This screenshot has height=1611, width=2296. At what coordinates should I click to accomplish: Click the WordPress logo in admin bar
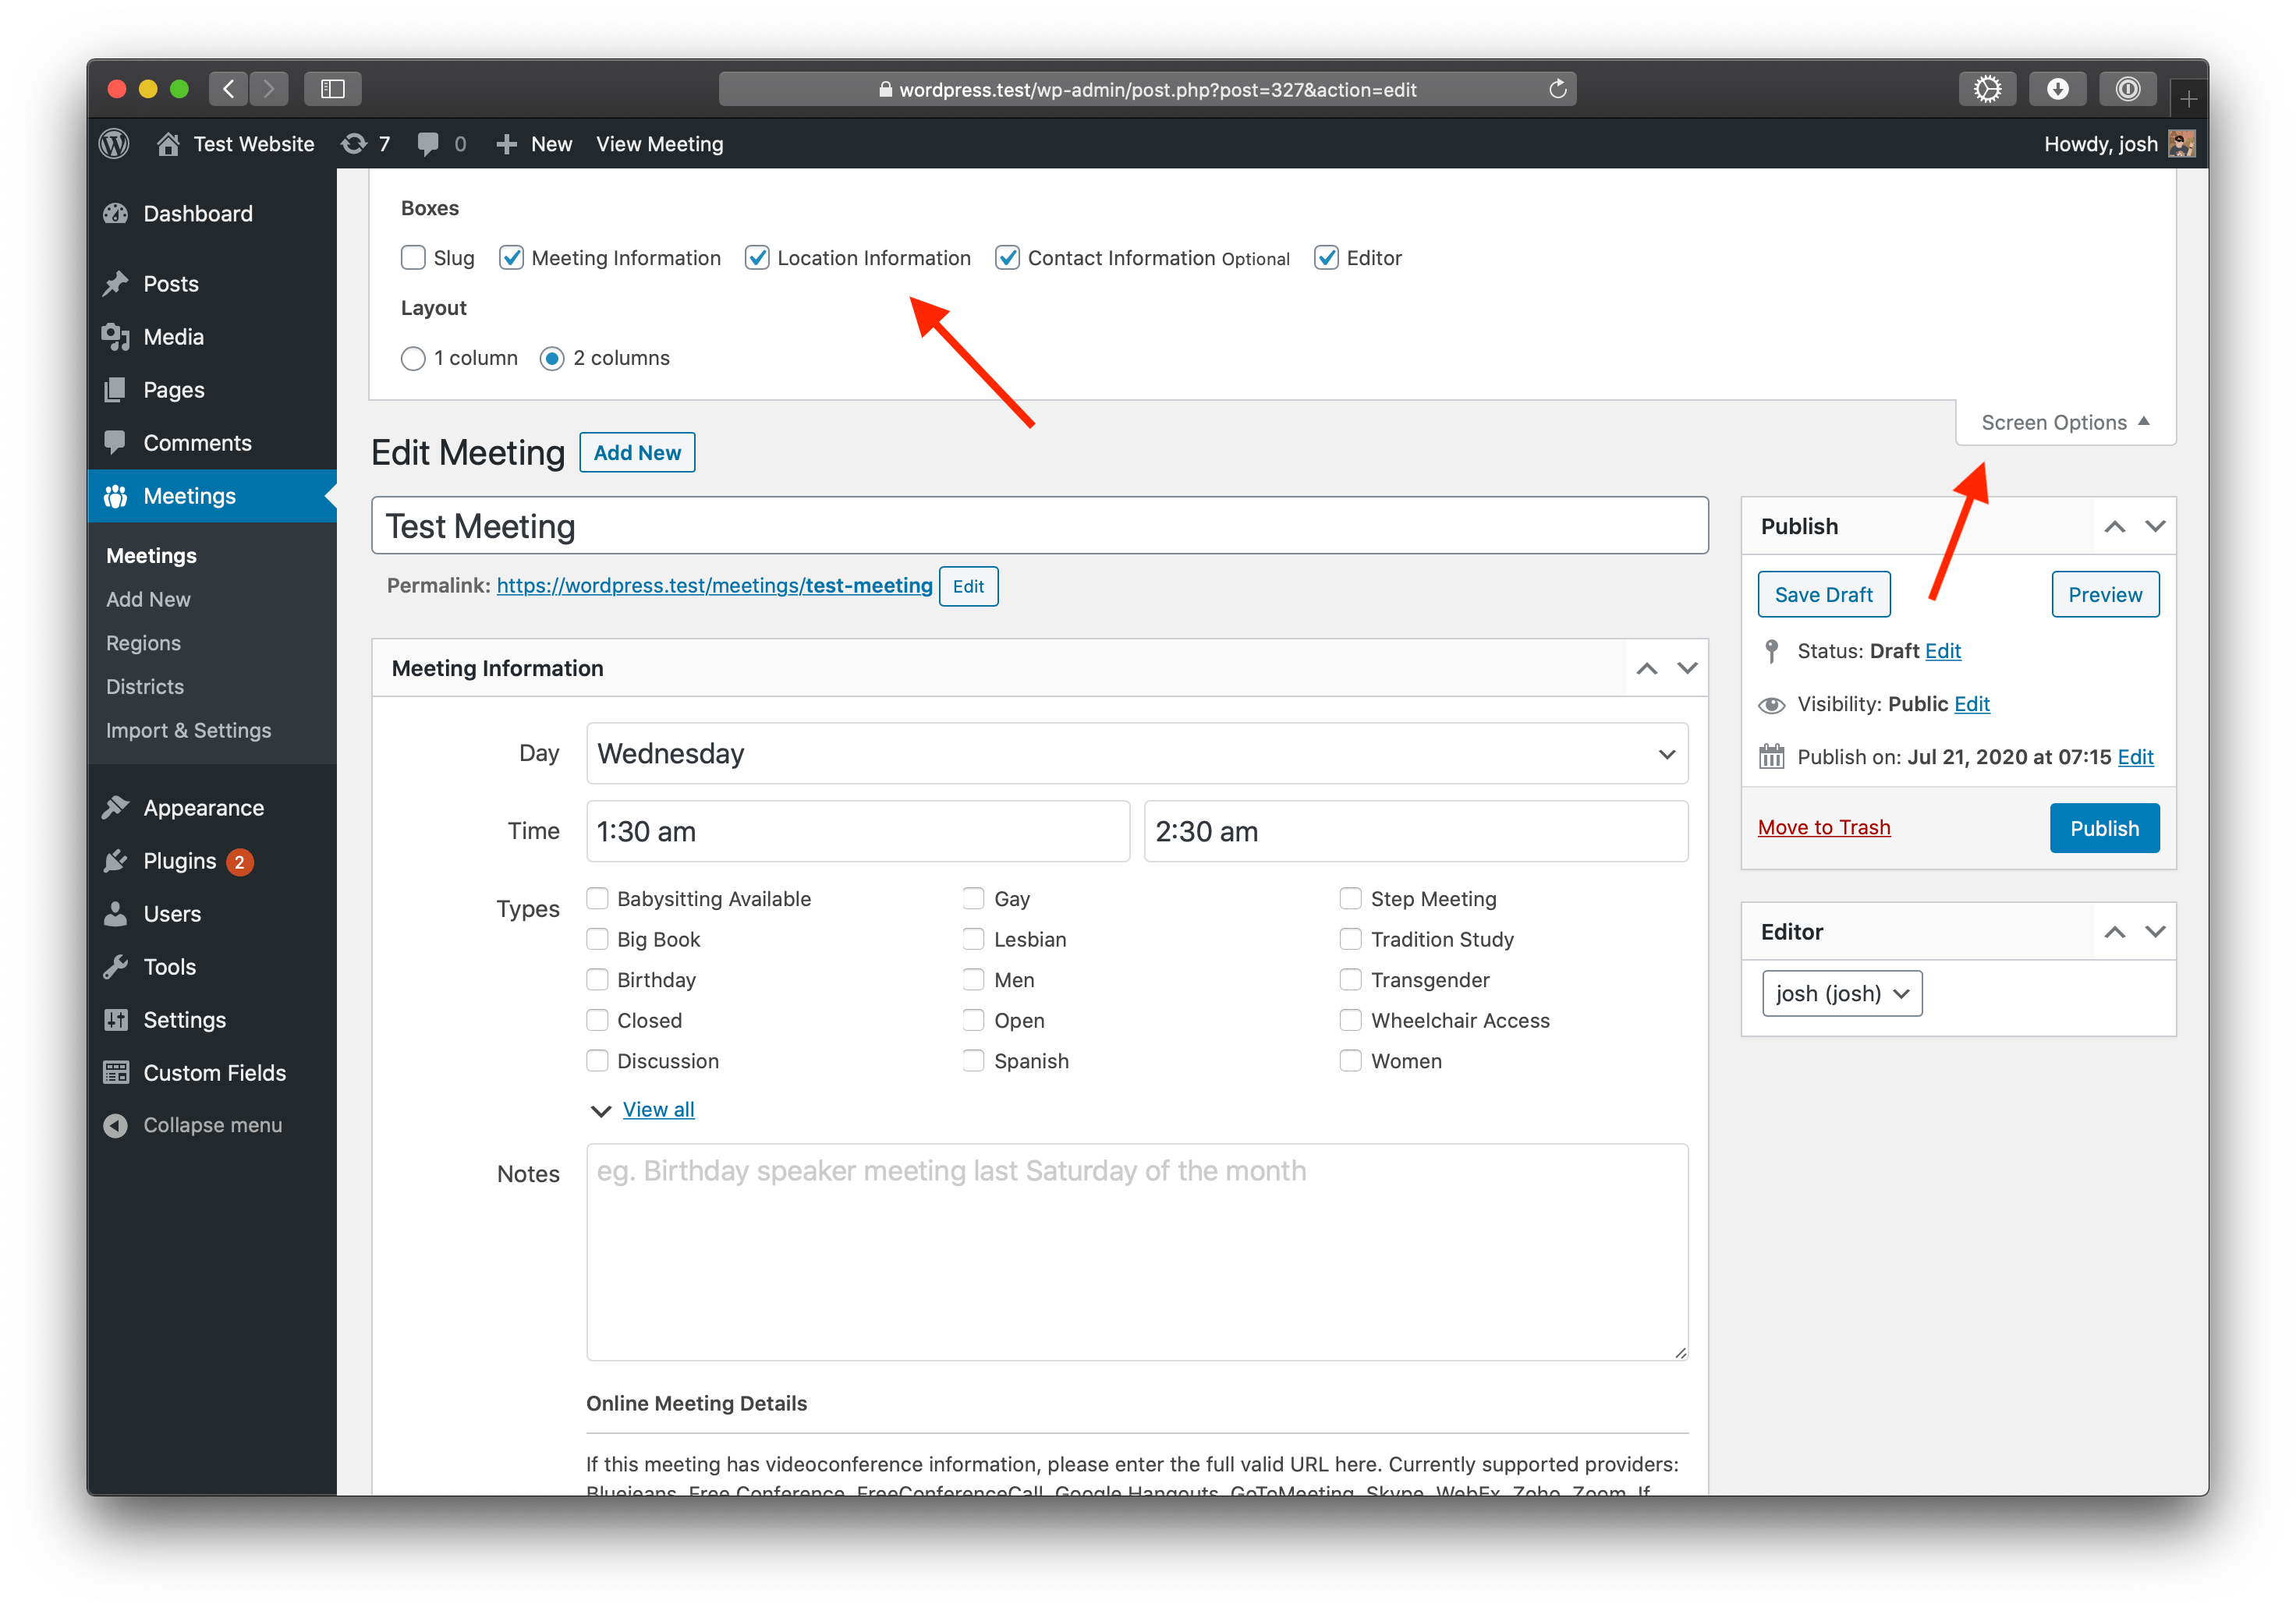click(x=114, y=144)
